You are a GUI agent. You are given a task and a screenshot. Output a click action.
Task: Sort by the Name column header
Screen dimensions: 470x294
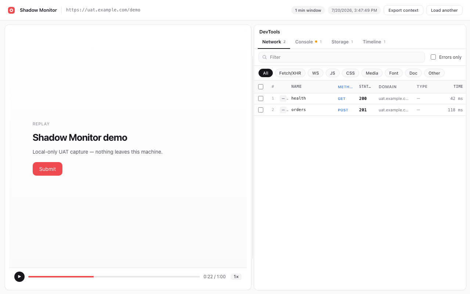pyautogui.click(x=296, y=87)
